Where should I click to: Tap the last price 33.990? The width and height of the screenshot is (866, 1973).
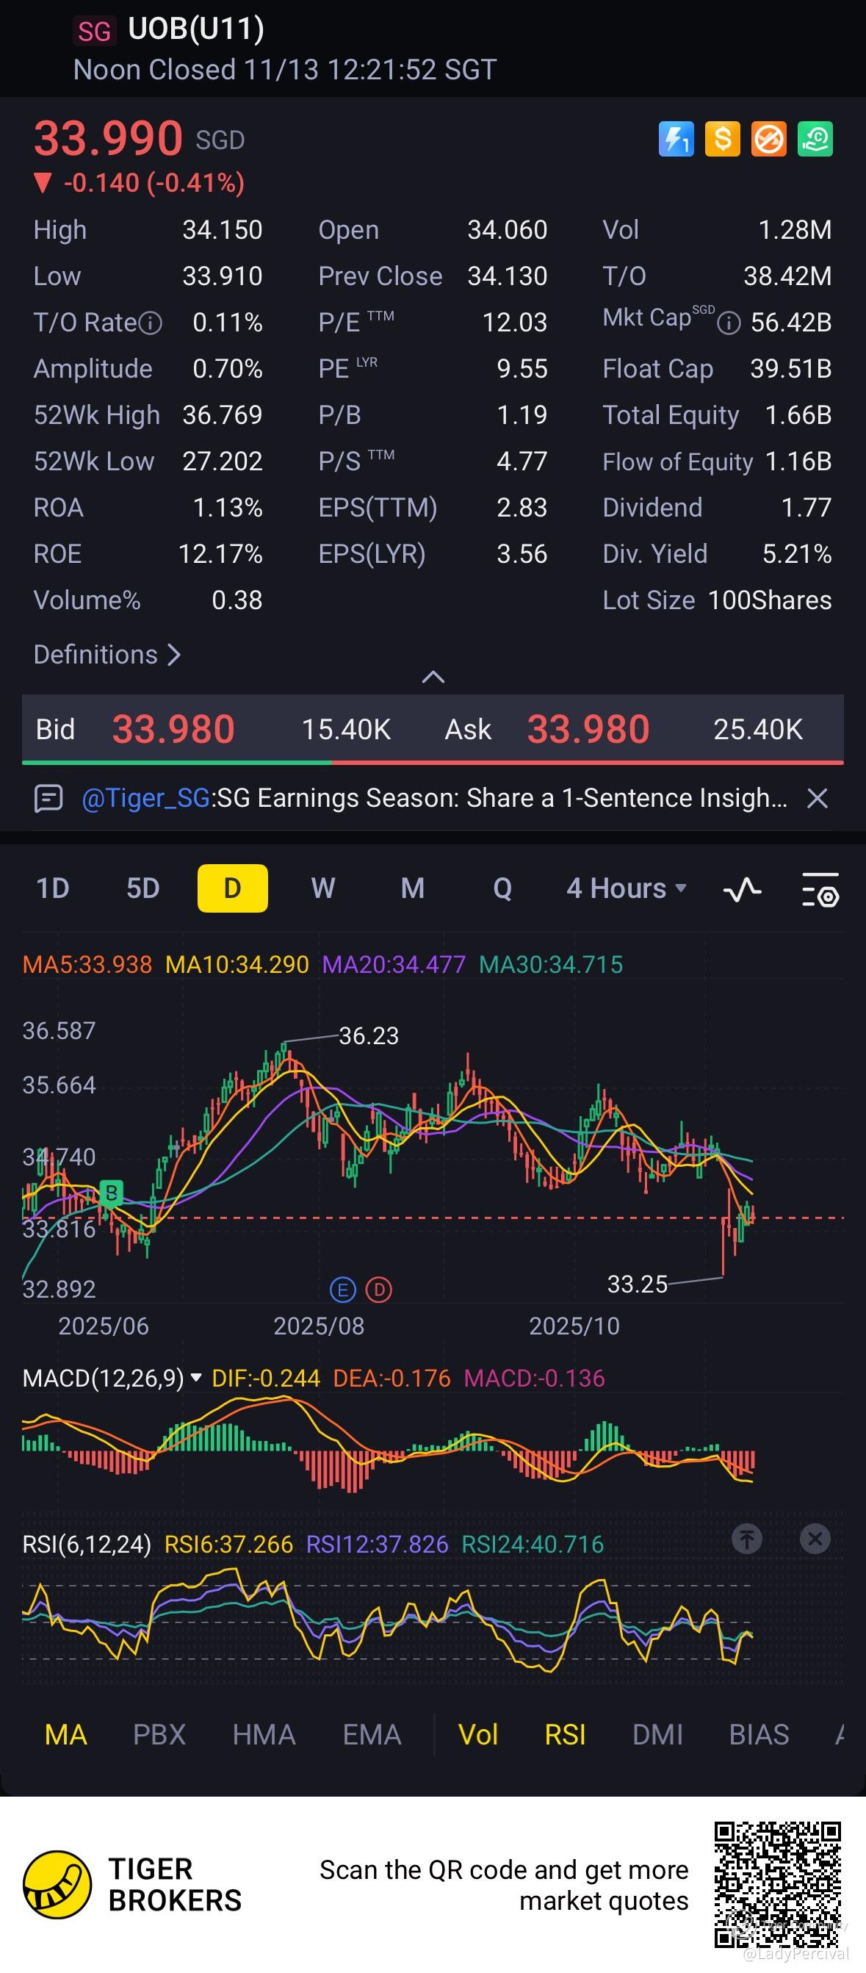(x=108, y=139)
